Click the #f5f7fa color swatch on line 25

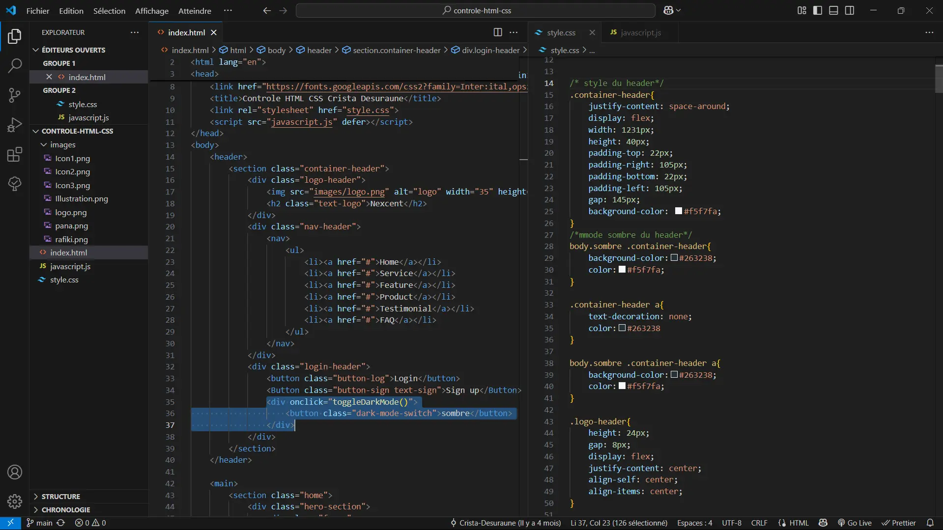(679, 211)
